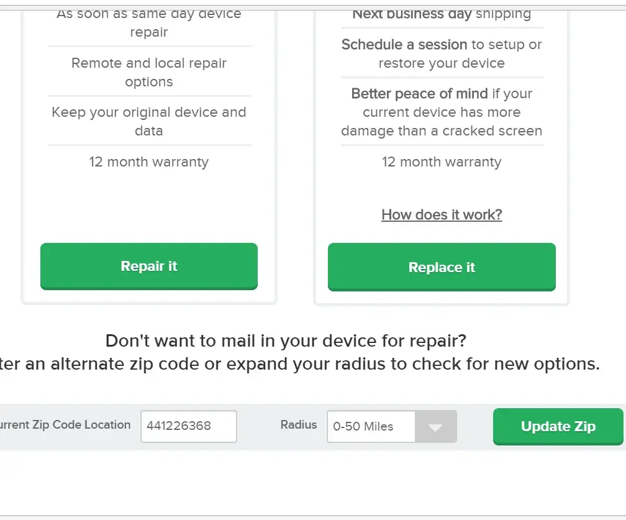Screen dimensions: 626x520
Task: Click the Radius label
Action: click(299, 425)
